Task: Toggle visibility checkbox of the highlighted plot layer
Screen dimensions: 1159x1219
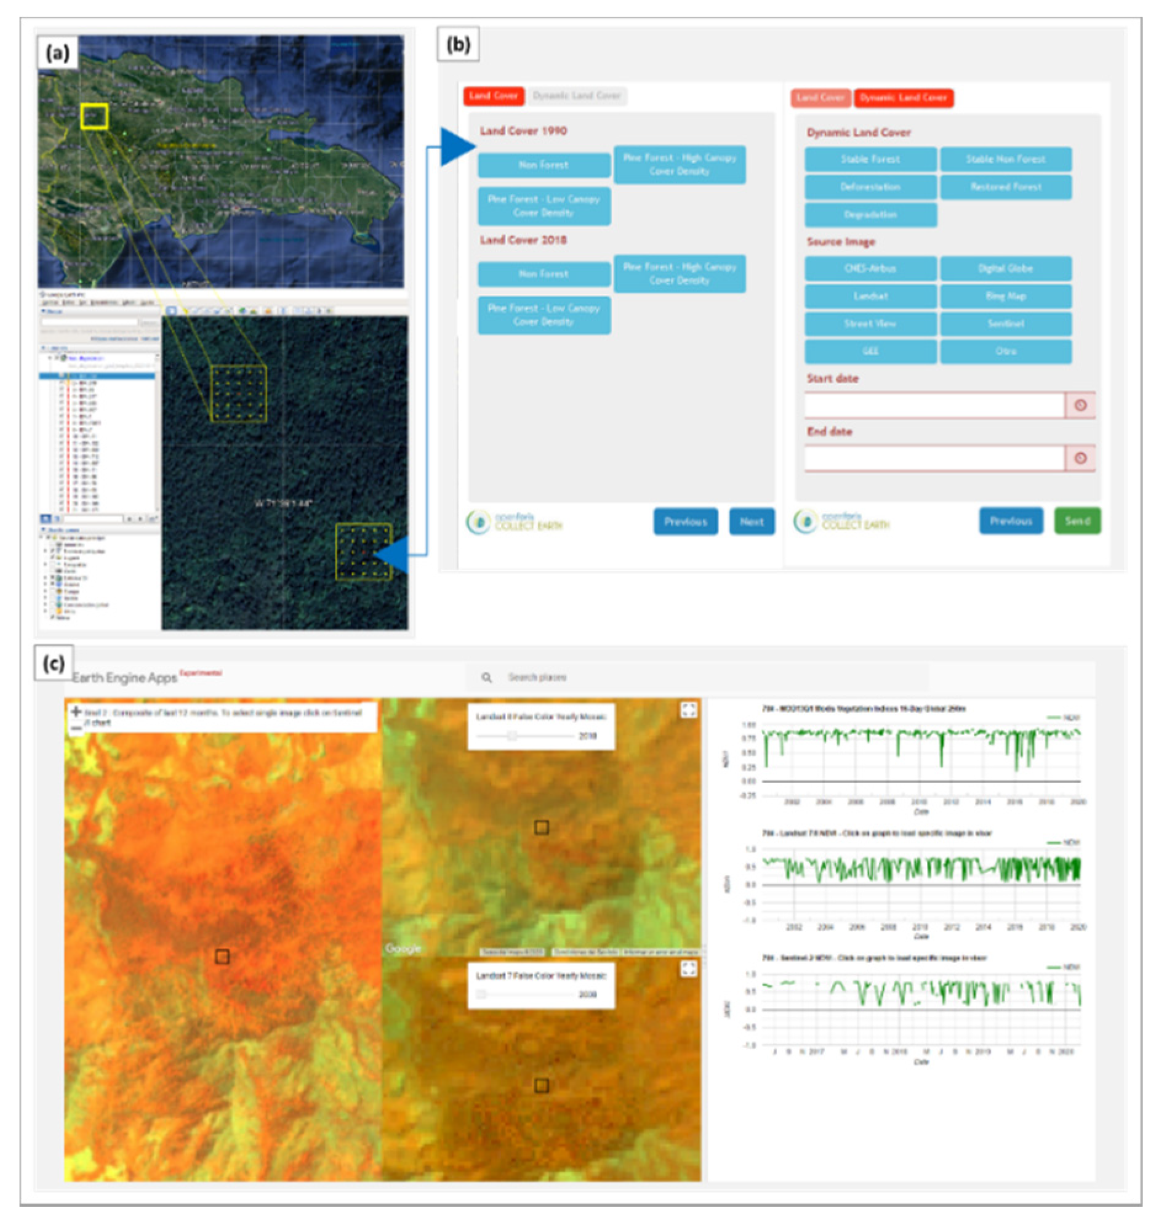Action: [60, 376]
